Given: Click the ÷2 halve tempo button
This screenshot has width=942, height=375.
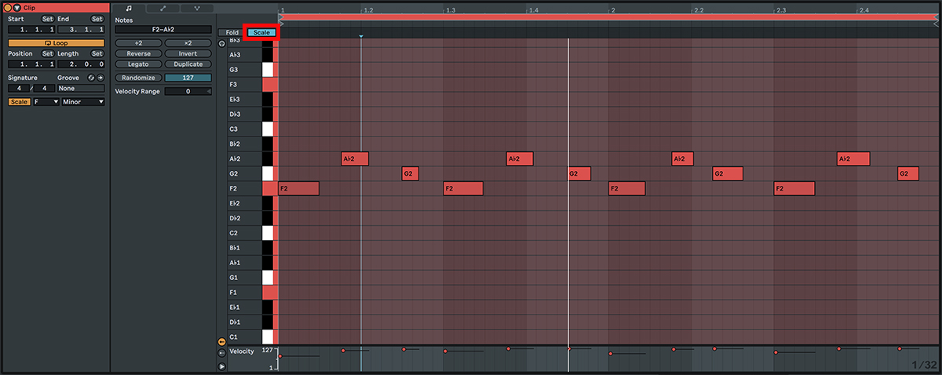Looking at the screenshot, I should coord(138,42).
